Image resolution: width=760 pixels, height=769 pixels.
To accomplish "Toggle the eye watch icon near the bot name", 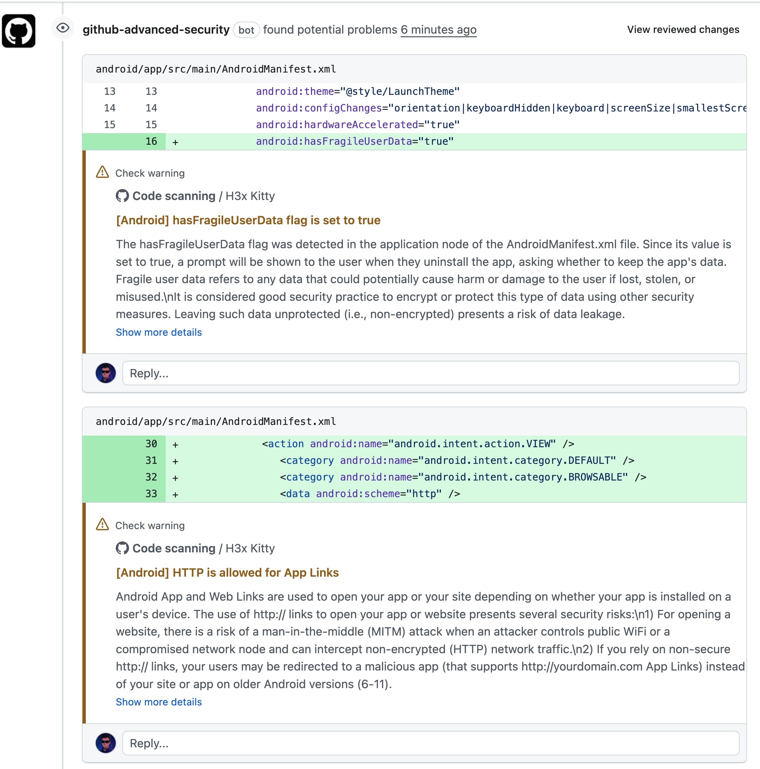I will tap(63, 29).
